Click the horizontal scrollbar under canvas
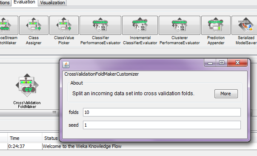 tap(29, 113)
